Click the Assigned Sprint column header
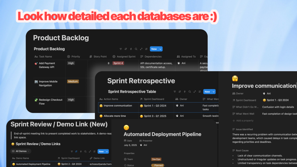Viewport: 297px width, 167px height. [124, 57]
